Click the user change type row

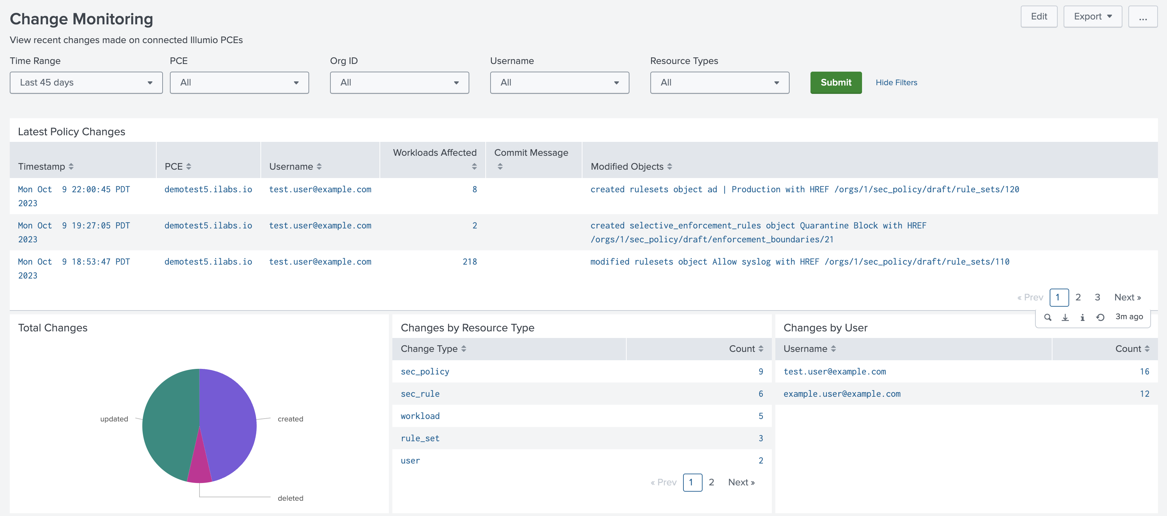point(582,460)
